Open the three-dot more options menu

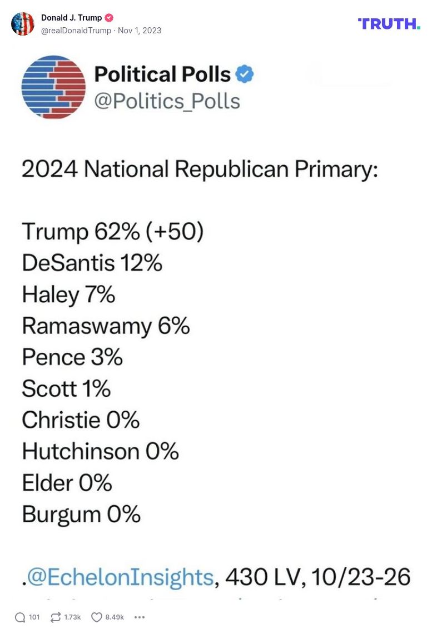pyautogui.click(x=140, y=617)
